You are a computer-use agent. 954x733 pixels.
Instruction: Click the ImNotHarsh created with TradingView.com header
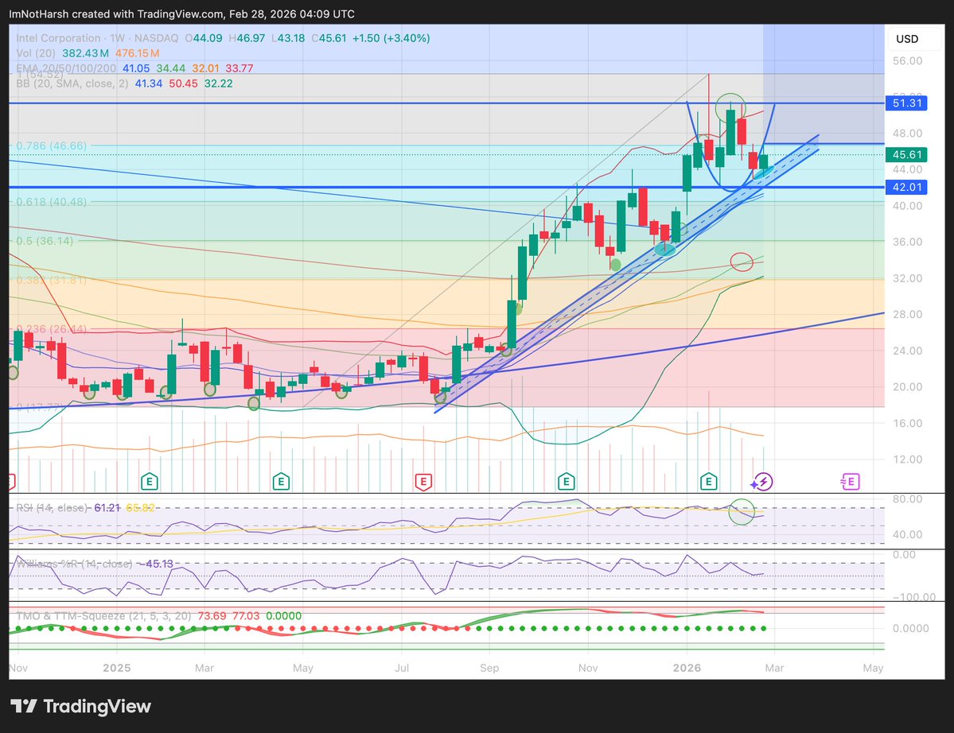coord(181,14)
